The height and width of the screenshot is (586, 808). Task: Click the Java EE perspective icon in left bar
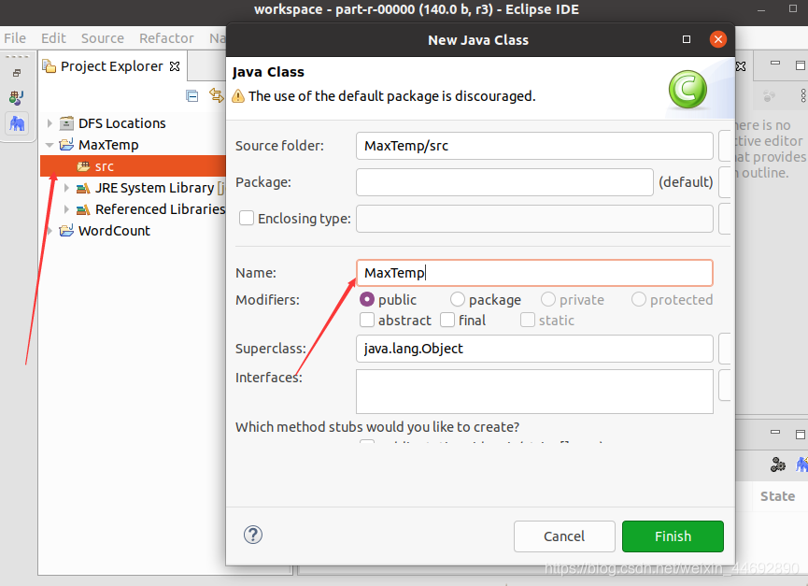pos(17,97)
